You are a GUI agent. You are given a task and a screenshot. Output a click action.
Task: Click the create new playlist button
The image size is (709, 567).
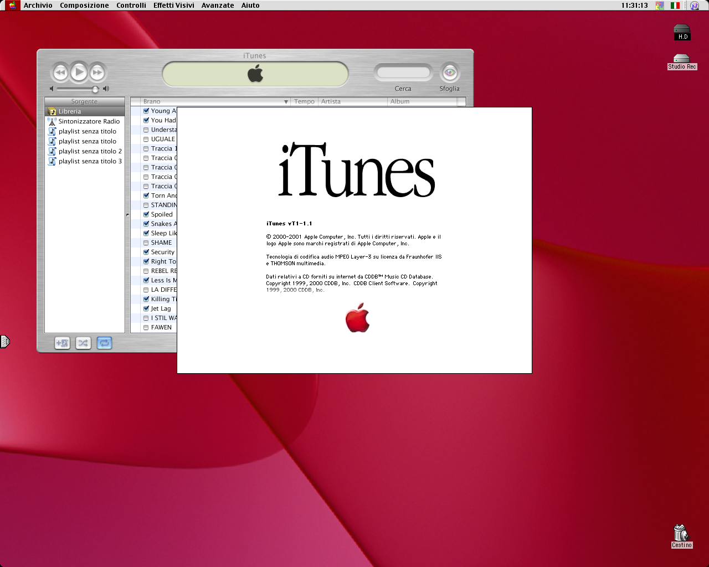[x=62, y=343]
